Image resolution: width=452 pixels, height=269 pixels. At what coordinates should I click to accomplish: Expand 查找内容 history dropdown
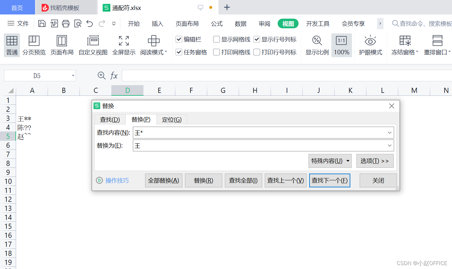tap(389, 133)
